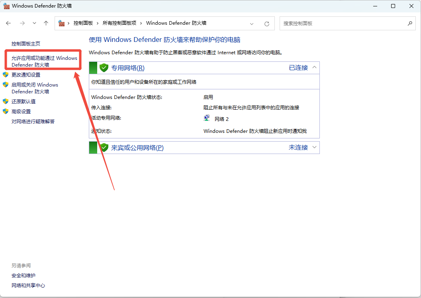
Task: Minimize the Windows Defender 防火墙 window
Action: (x=375, y=6)
